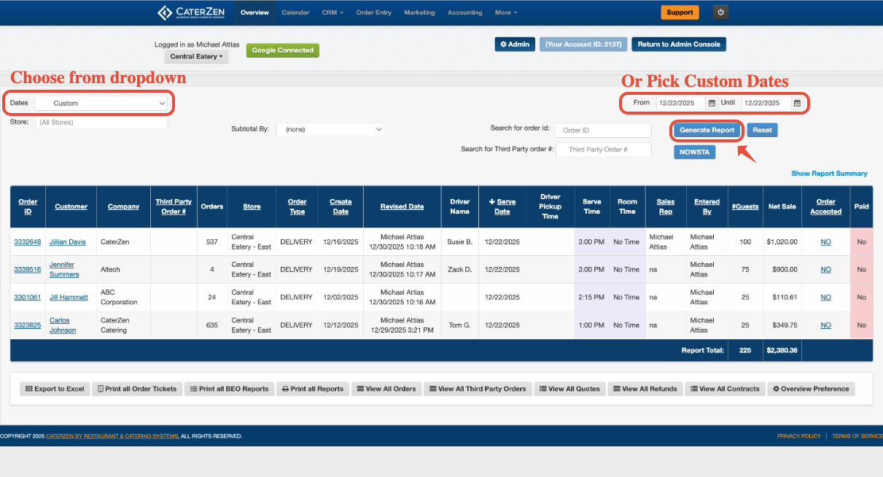This screenshot has height=477, width=883.
Task: Click Export to Excel button
Action: tap(55, 389)
